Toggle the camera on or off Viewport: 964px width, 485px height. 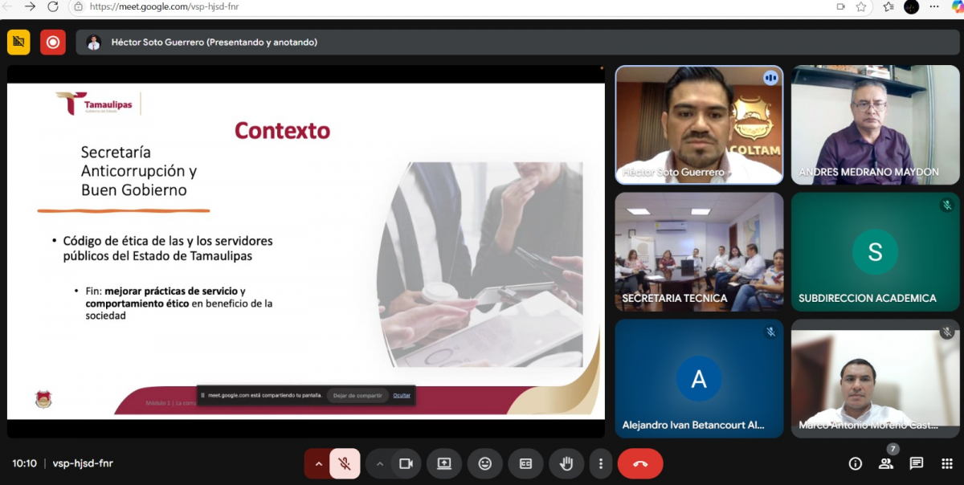click(x=406, y=463)
